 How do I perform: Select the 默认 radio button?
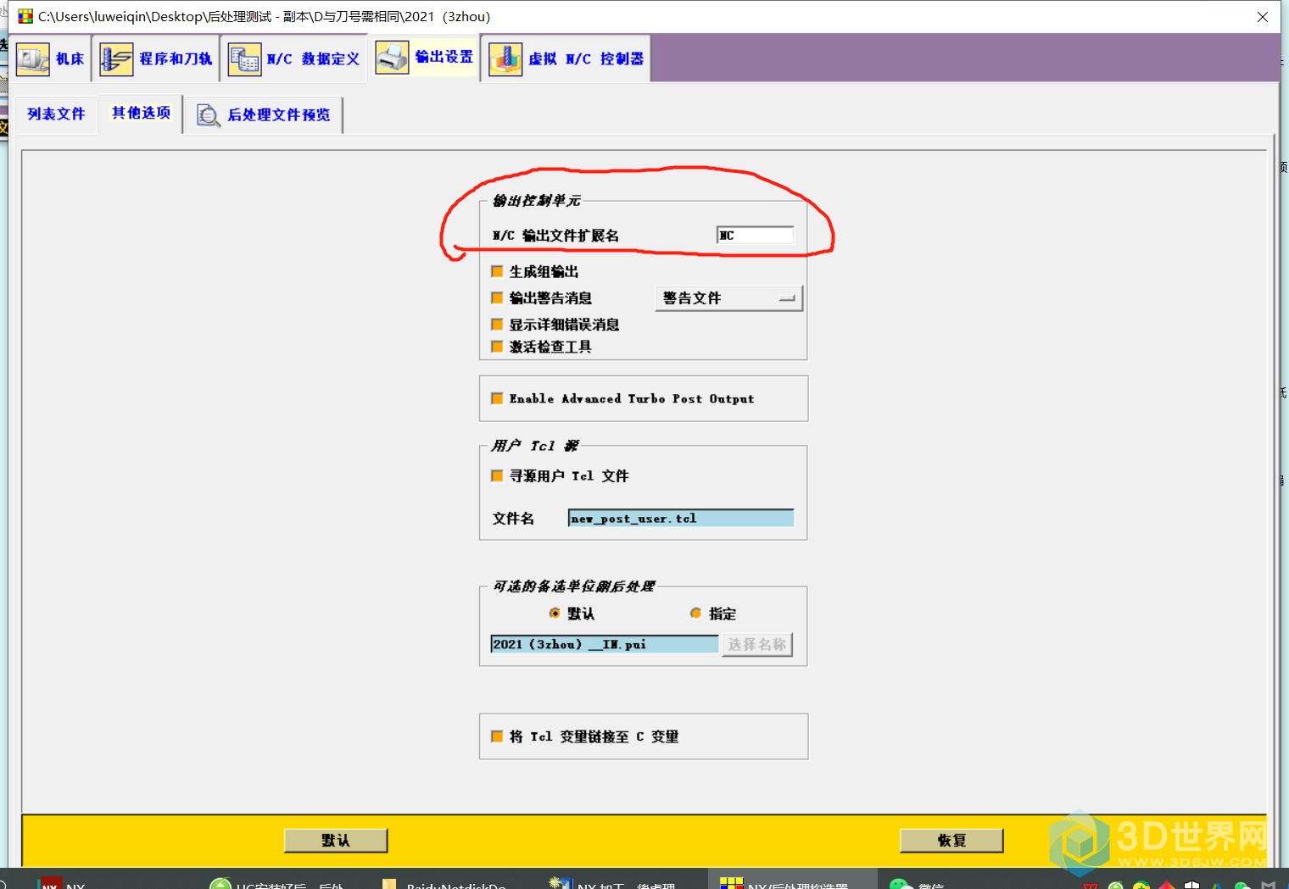coord(555,613)
